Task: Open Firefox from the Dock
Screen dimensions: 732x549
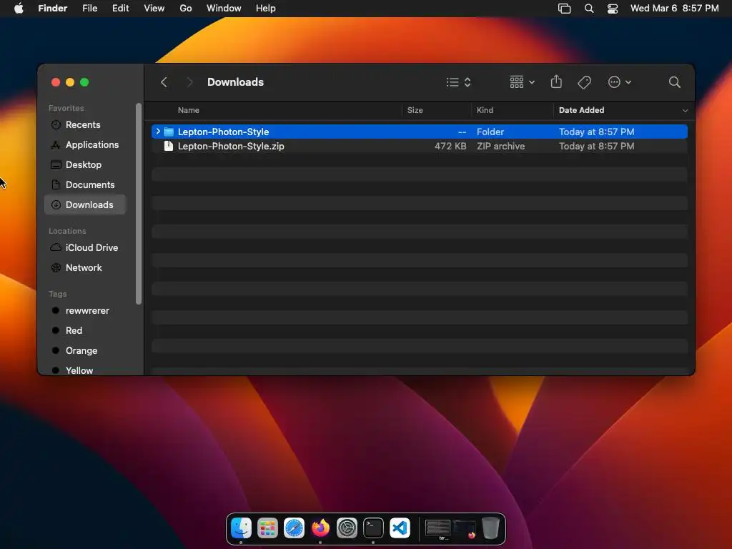Action: 321,528
